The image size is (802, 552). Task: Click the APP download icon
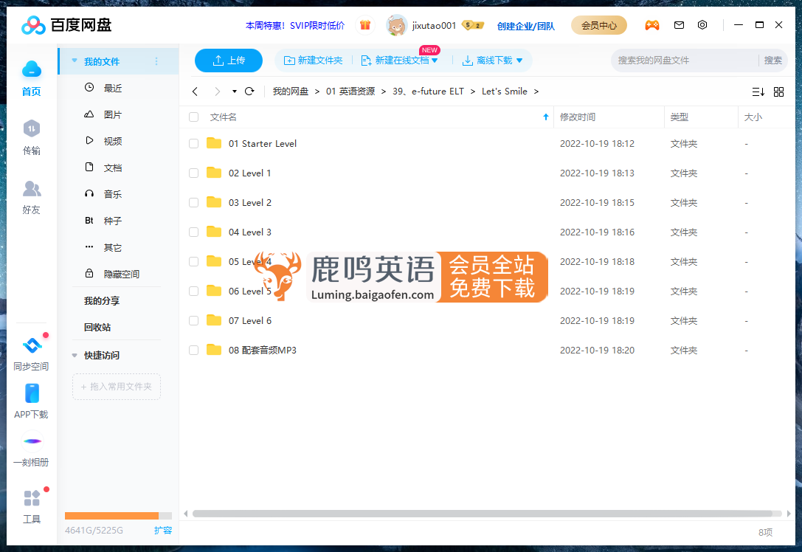click(x=32, y=393)
